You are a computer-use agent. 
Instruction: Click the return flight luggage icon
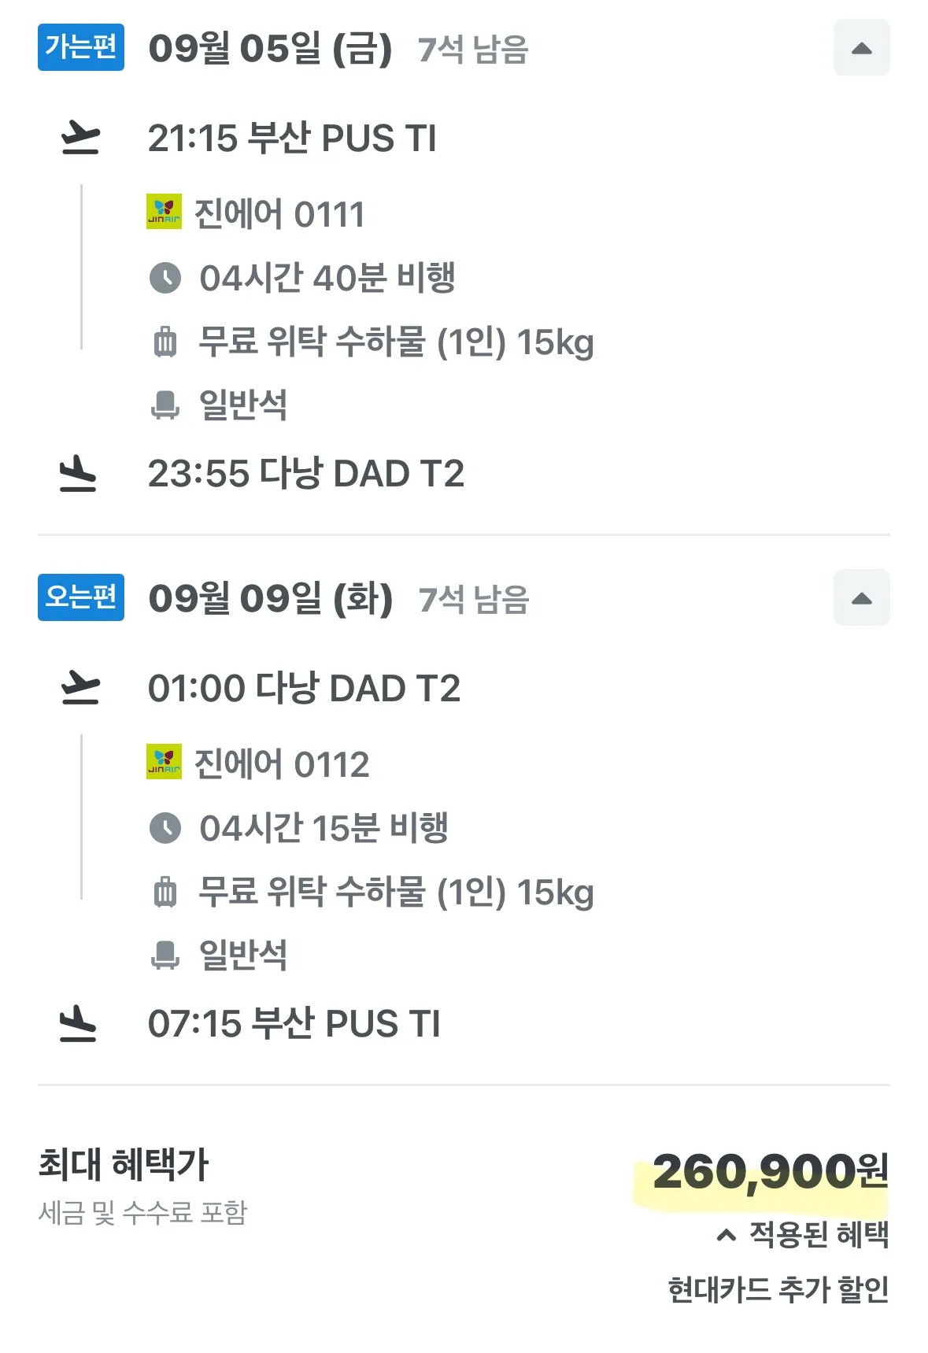[165, 893]
